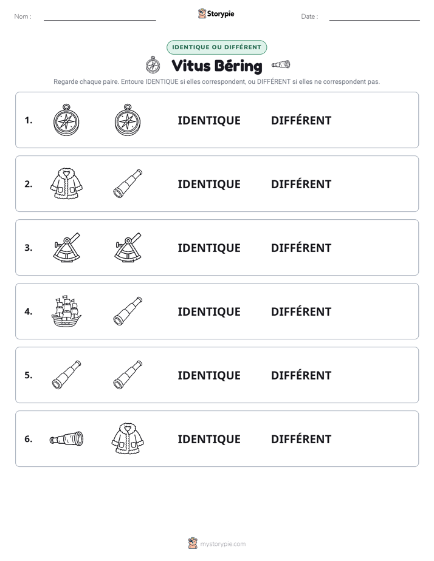Select the fur coat icon in row 6

pyautogui.click(x=128, y=438)
